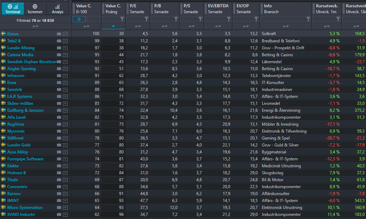Image resolution: width=366 pixels, height=219 pixels.
Task: Open the IMINT stock link
Action: coord(13,201)
